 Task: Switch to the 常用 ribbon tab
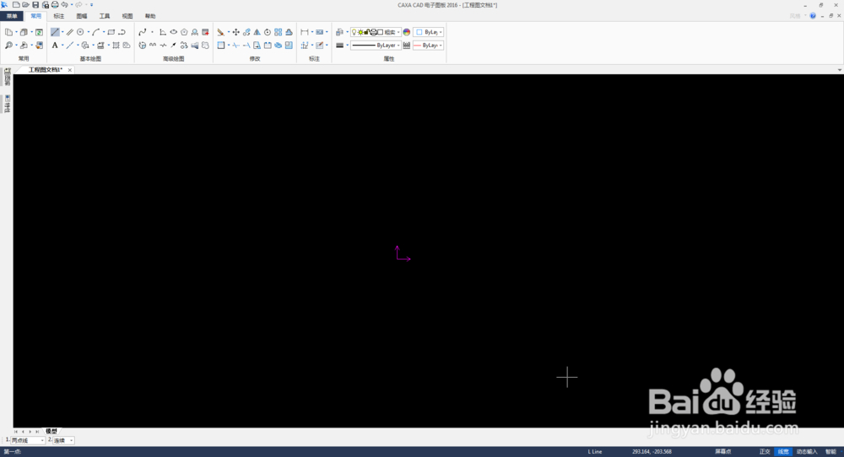tap(35, 16)
